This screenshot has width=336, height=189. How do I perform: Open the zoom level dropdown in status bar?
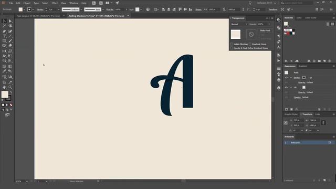[x=27, y=182]
